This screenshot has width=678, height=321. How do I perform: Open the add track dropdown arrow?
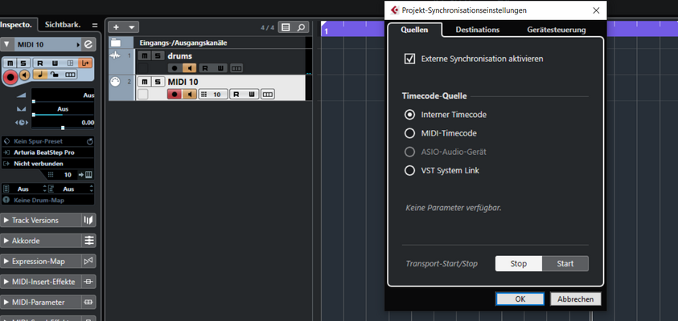pos(131,27)
